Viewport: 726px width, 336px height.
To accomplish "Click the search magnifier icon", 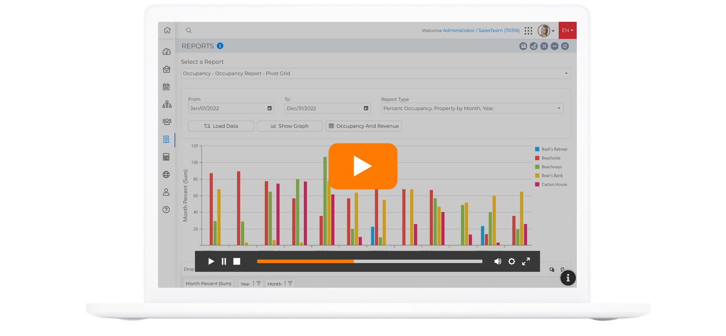I will [189, 30].
